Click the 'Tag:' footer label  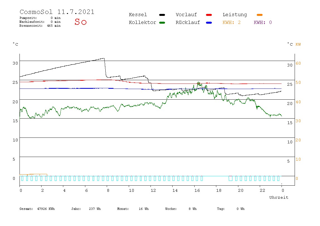point(221,209)
